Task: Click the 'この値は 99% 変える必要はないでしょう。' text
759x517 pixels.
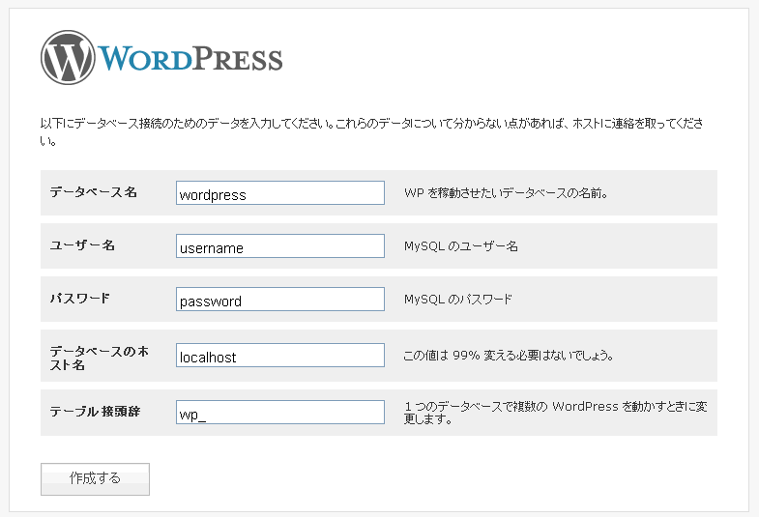Action: pos(509,356)
